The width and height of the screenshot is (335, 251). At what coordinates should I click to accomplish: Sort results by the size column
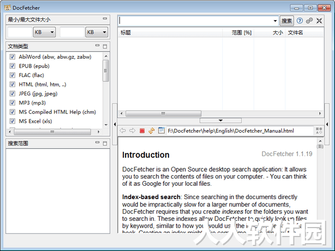pos(270,32)
